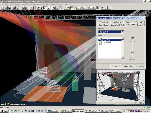Switch to the Microsoft... taskbar window
151x113 pixels.
(x=53, y=111)
